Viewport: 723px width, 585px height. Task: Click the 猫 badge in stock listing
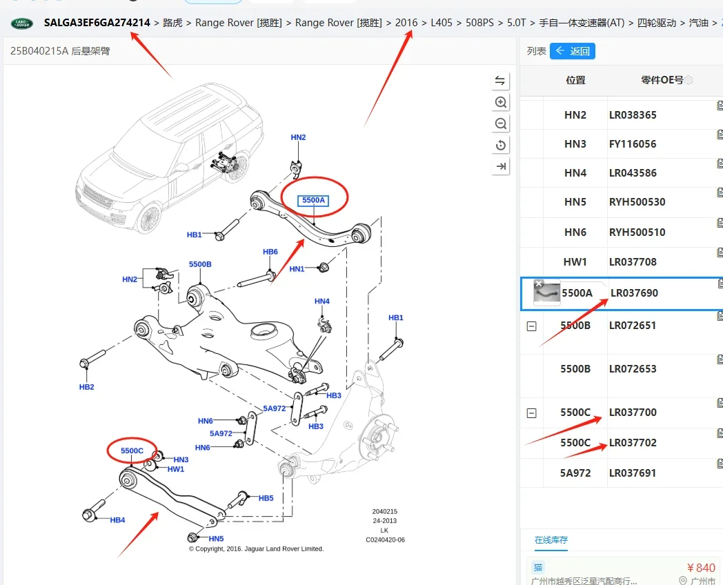point(538,568)
